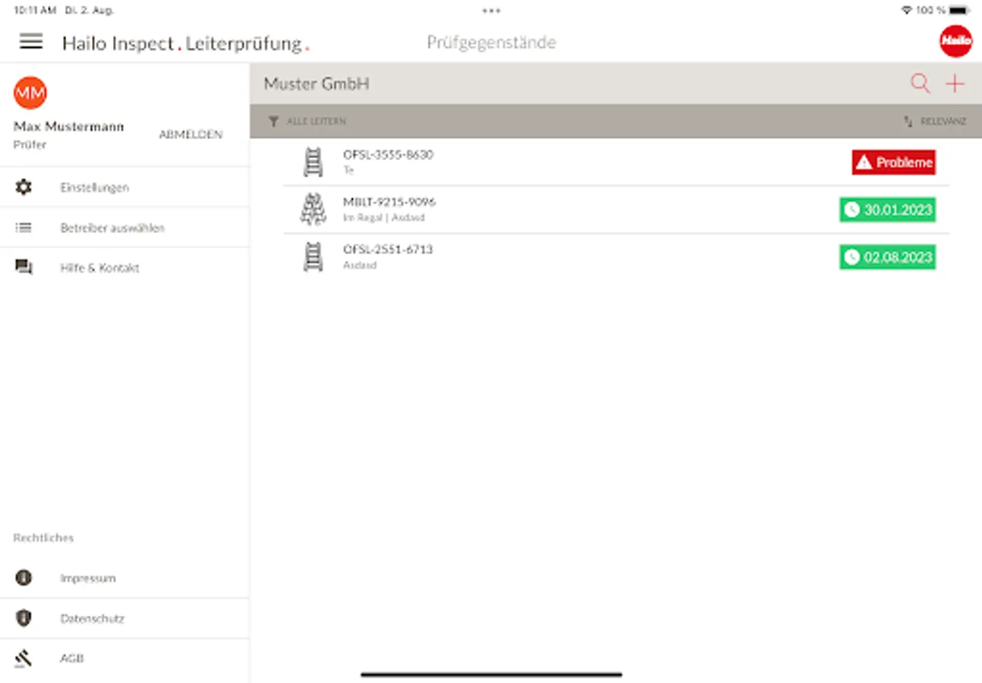Click the sort arrows icon
This screenshot has height=683, width=982.
pos(908,121)
